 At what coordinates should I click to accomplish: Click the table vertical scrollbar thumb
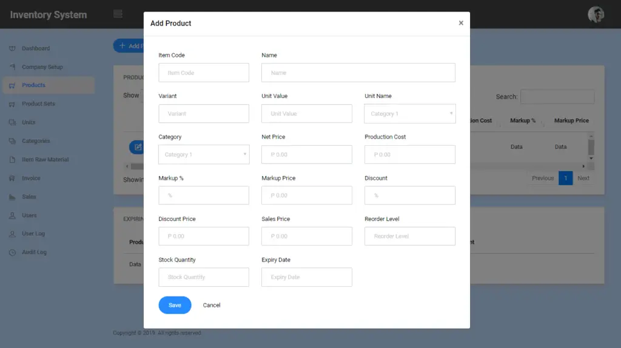point(591,147)
